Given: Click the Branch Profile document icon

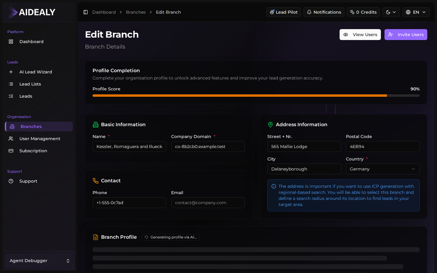Looking at the screenshot, I should point(96,237).
